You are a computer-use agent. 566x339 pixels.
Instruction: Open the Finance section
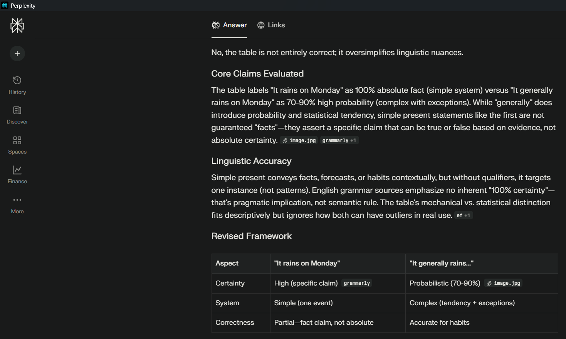click(x=17, y=174)
